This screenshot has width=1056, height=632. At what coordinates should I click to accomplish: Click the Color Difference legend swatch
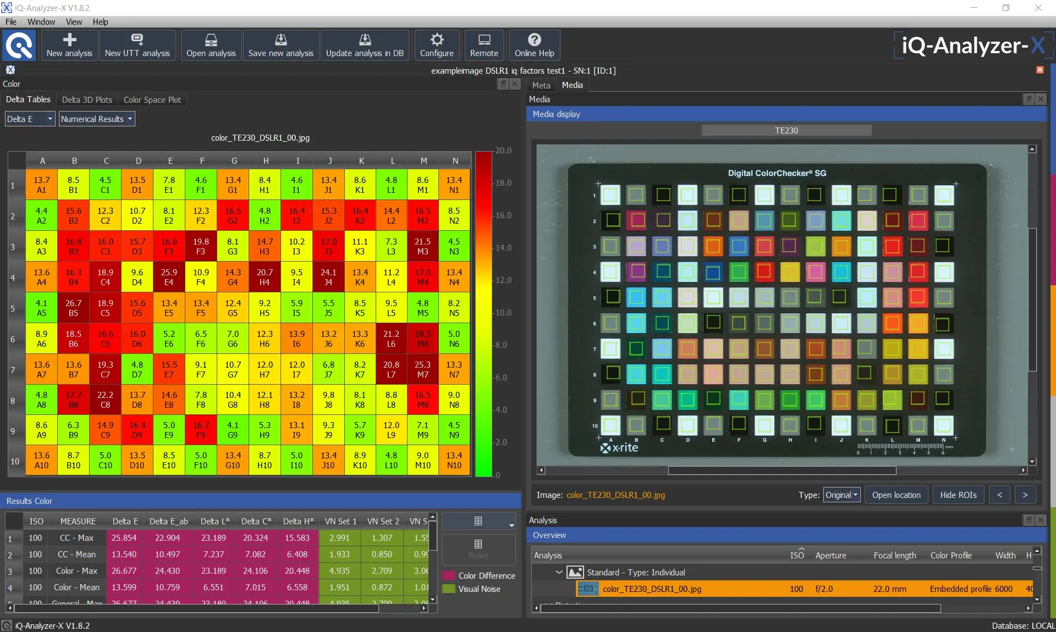pyautogui.click(x=449, y=575)
